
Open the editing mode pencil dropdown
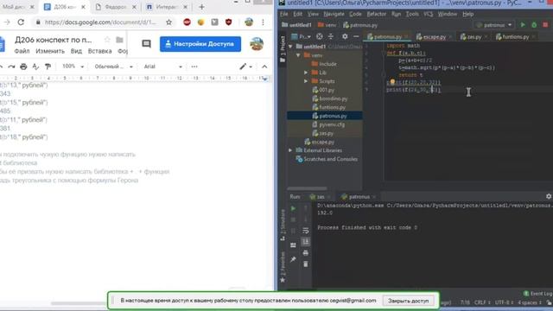click(245, 67)
